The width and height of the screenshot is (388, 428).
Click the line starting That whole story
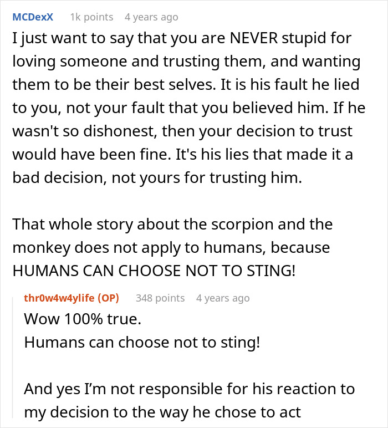click(172, 223)
